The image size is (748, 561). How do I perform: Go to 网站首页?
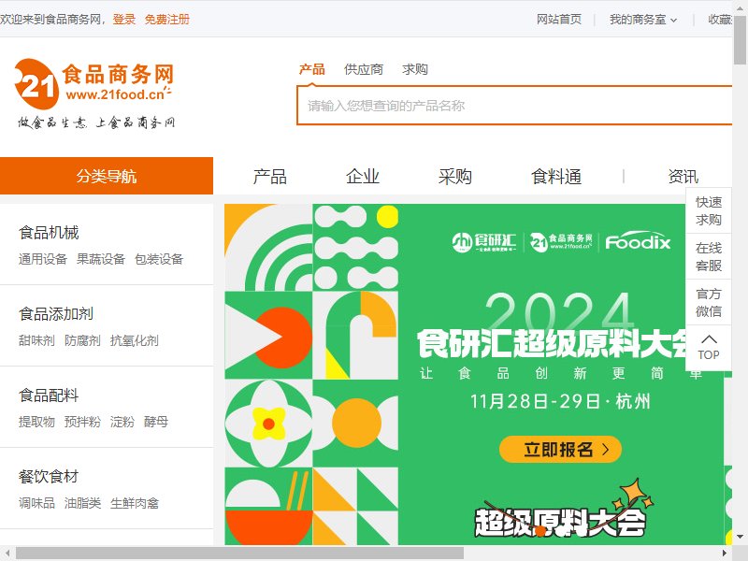pos(559,20)
